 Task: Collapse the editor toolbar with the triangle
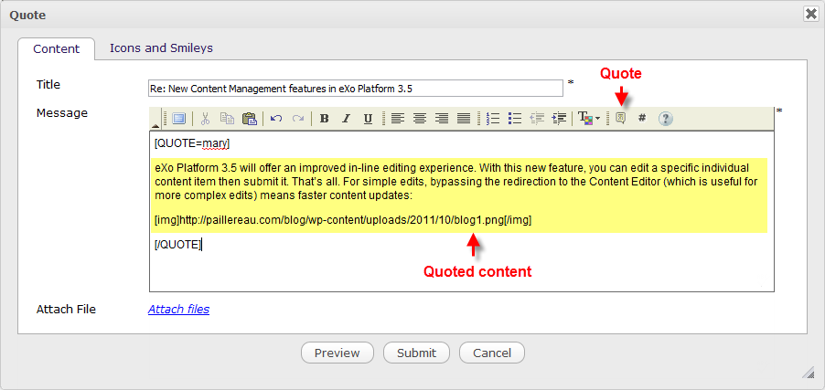(155, 124)
